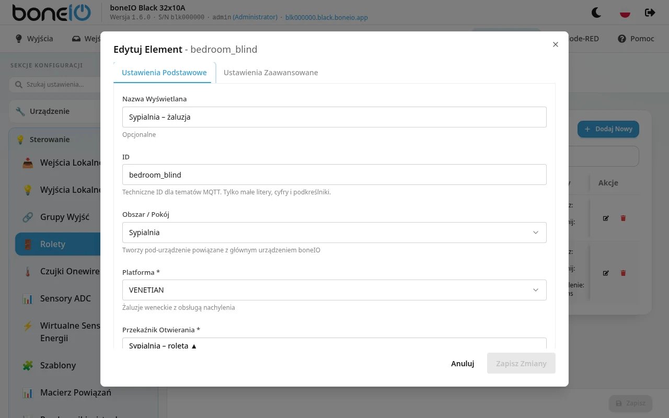Click the Czujki Onewire thermometer icon
Viewport: 669px width, 418px height.
point(28,271)
